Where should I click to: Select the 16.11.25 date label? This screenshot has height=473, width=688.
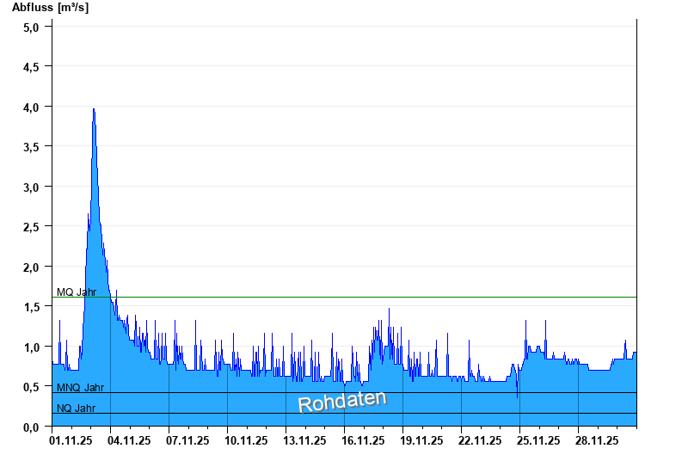363,440
